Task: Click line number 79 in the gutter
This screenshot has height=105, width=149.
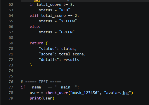Action: pos(11,98)
